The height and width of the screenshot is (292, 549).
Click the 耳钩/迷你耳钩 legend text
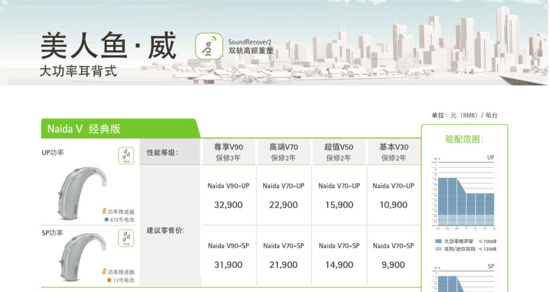click(x=459, y=249)
